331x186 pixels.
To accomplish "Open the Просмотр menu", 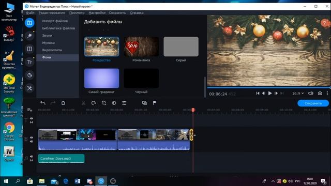I will [77, 12].
